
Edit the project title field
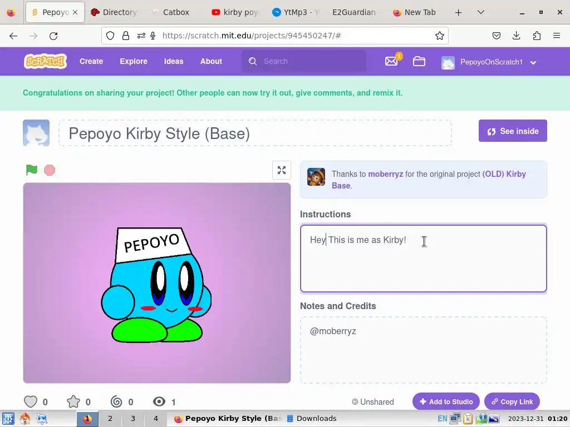(x=255, y=133)
